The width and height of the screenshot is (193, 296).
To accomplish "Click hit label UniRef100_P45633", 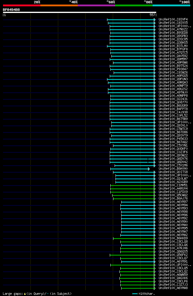I will (x=173, y=139).
